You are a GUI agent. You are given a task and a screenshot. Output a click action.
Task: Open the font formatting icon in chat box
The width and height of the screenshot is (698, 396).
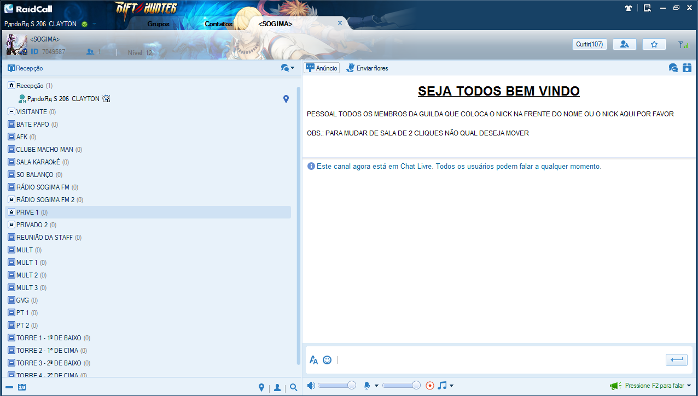pyautogui.click(x=313, y=360)
